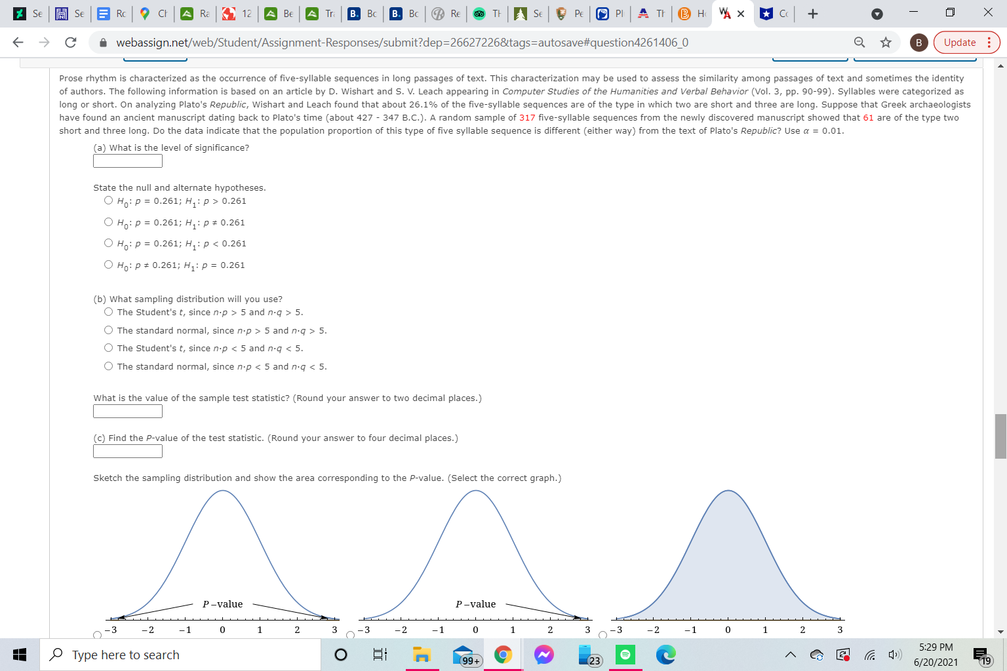Open Task View on the taskbar
Screen dimensions: 1007x671
380,655
